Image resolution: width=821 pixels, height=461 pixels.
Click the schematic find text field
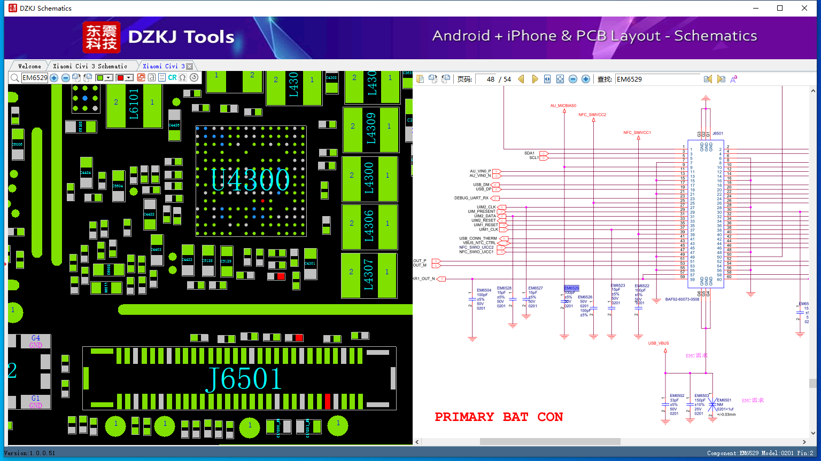click(x=657, y=79)
